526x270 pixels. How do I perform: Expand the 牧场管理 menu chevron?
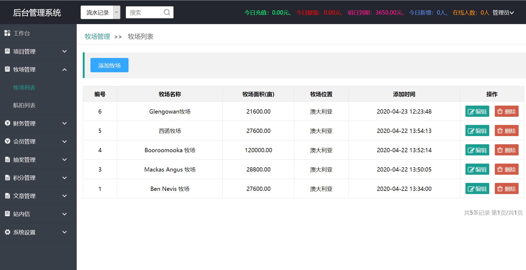pyautogui.click(x=64, y=70)
